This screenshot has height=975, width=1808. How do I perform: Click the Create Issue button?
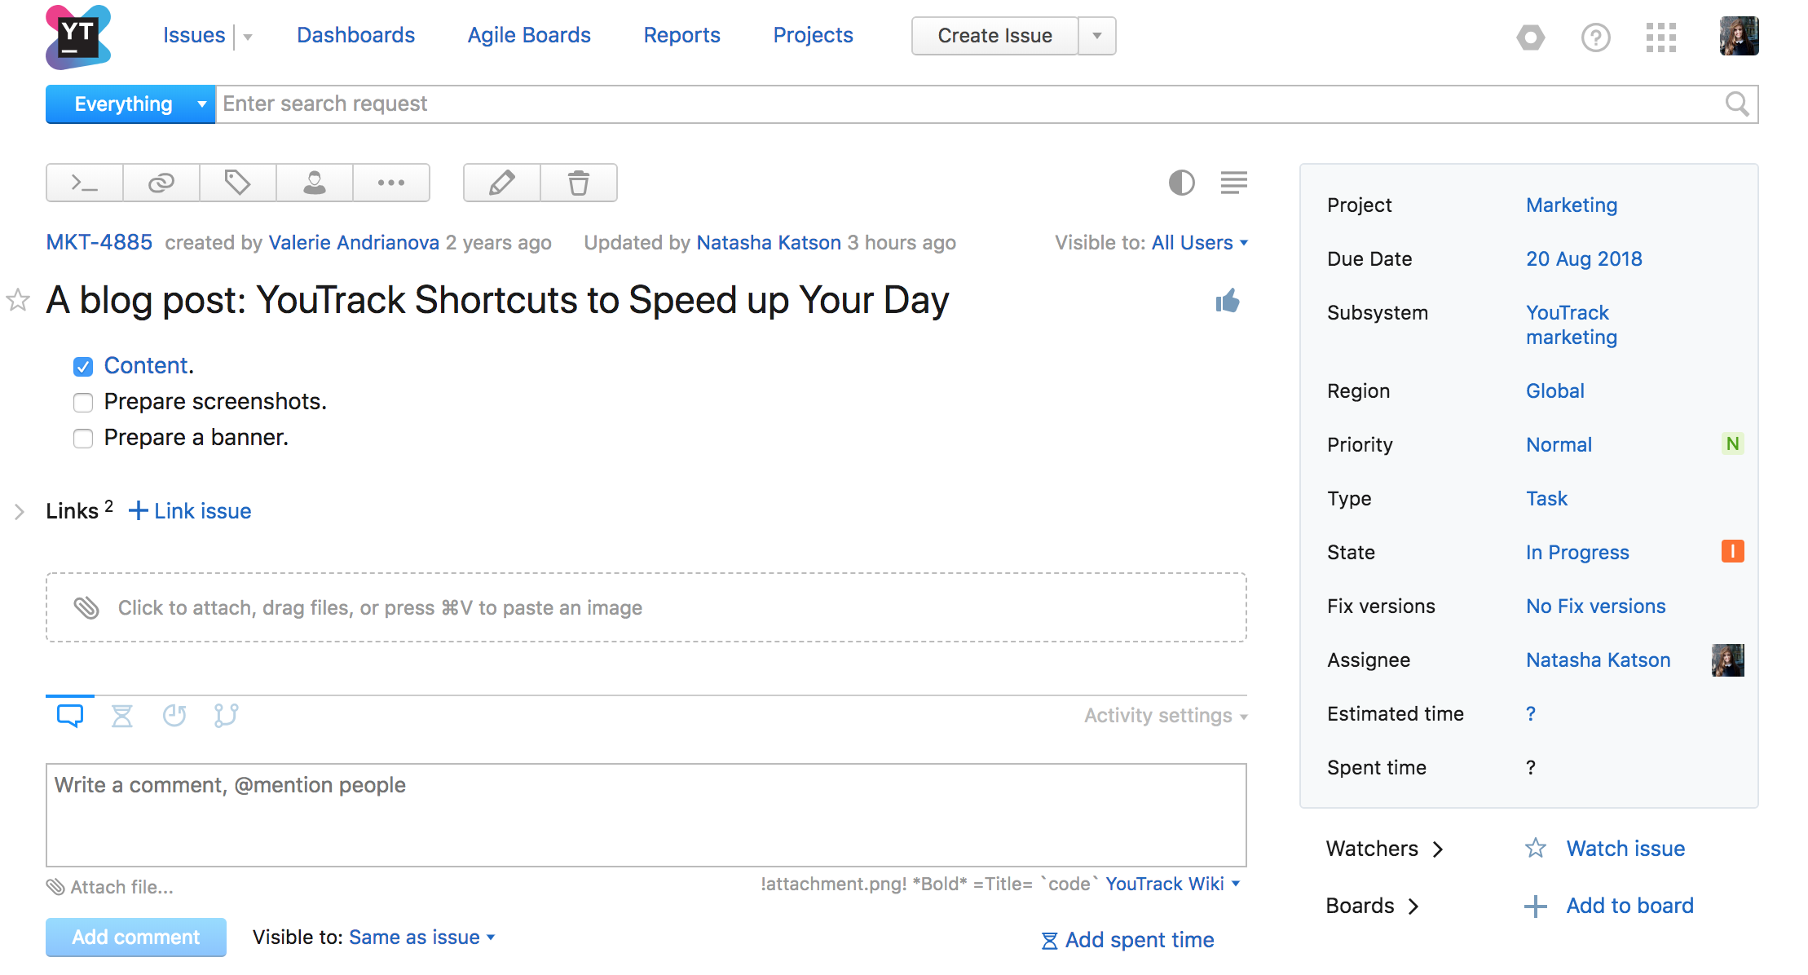[994, 36]
